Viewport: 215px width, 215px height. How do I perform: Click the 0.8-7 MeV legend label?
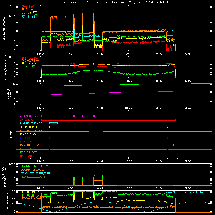click(29, 63)
